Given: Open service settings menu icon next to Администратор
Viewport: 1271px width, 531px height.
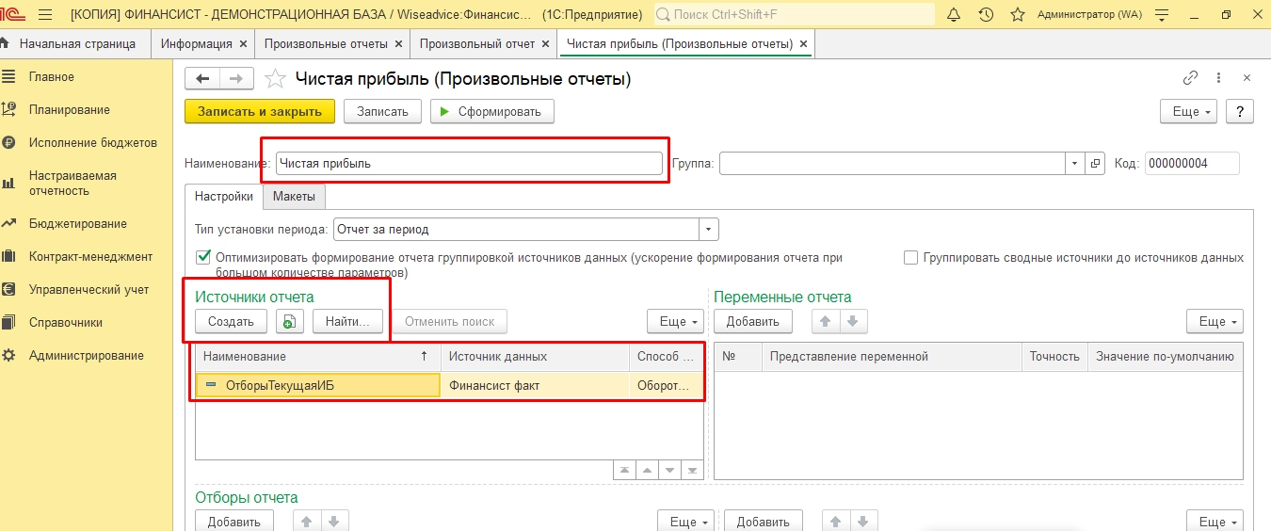Looking at the screenshot, I should [x=1161, y=15].
